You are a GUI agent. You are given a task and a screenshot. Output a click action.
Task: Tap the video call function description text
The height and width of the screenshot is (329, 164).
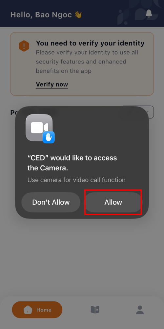(x=76, y=180)
